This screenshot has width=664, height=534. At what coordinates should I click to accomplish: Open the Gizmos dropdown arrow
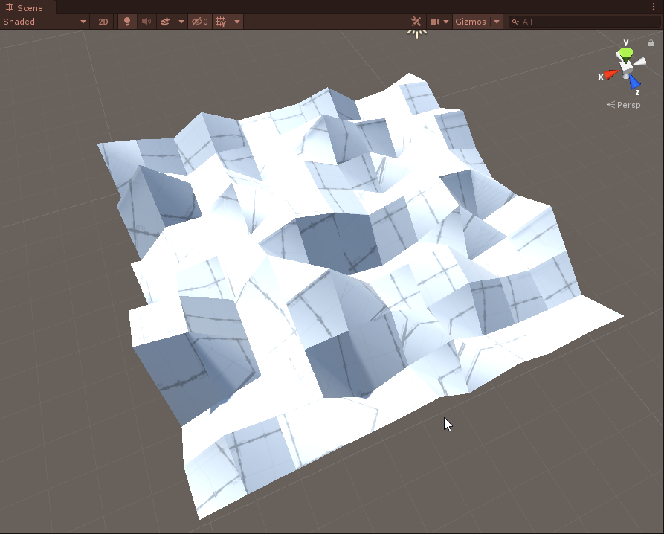pyautogui.click(x=495, y=22)
